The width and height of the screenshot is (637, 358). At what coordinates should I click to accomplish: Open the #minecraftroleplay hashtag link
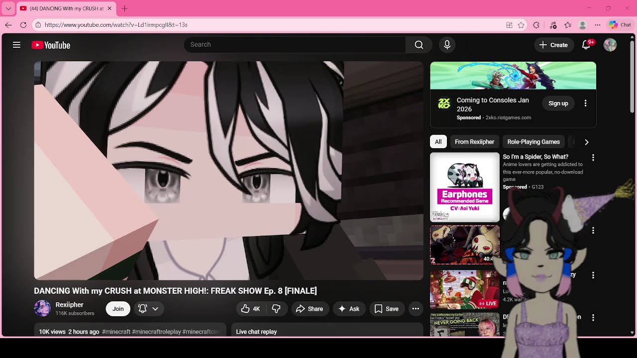(x=156, y=332)
